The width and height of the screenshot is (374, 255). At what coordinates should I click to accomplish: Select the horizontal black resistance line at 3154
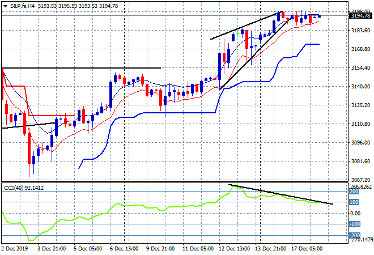(x=81, y=68)
